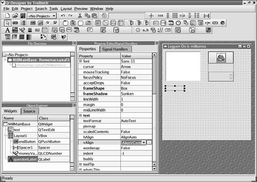Click the What's This help icon

click(63, 37)
